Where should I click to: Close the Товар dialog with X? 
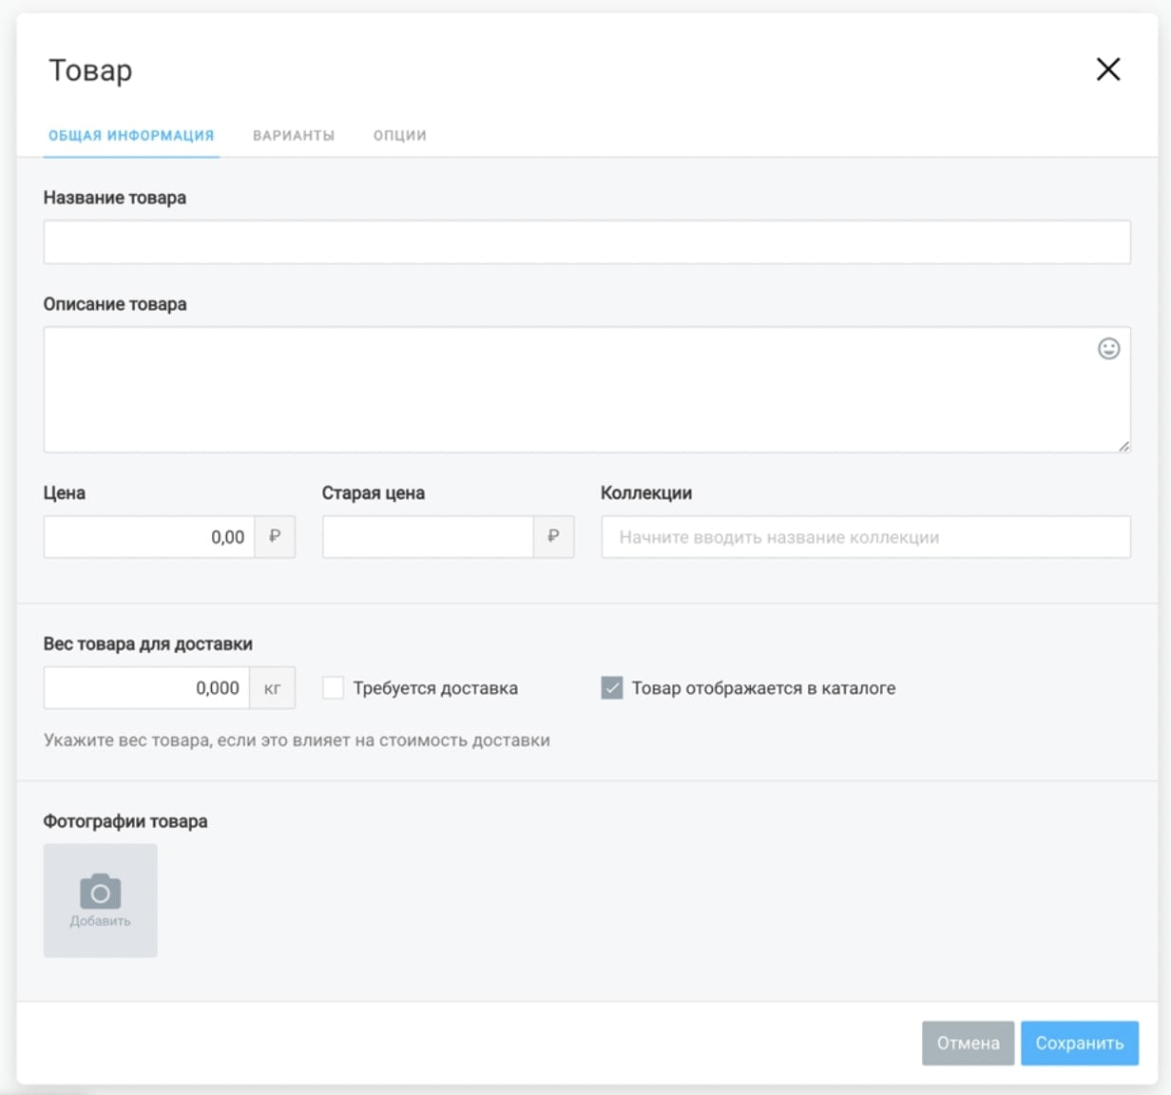(x=1108, y=69)
